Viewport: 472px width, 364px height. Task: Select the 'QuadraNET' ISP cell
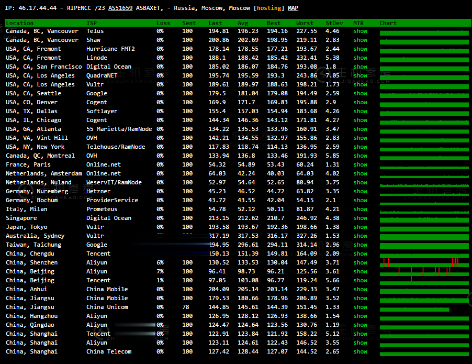[x=102, y=75]
